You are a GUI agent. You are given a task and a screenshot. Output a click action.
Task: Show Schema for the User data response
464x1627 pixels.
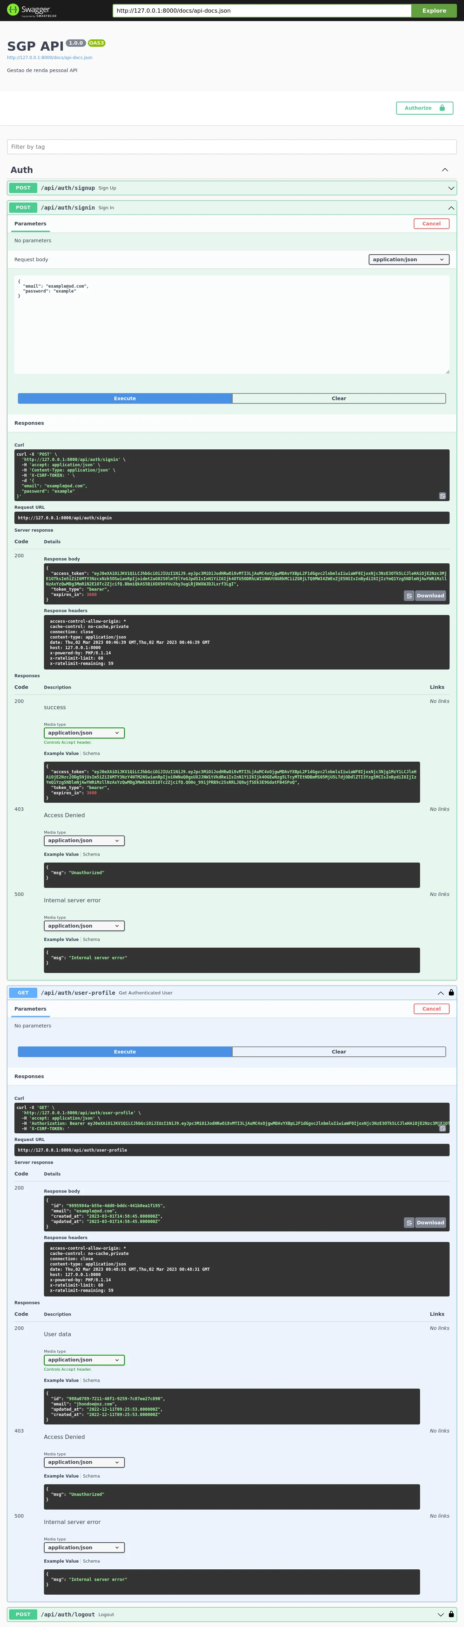tap(91, 1380)
